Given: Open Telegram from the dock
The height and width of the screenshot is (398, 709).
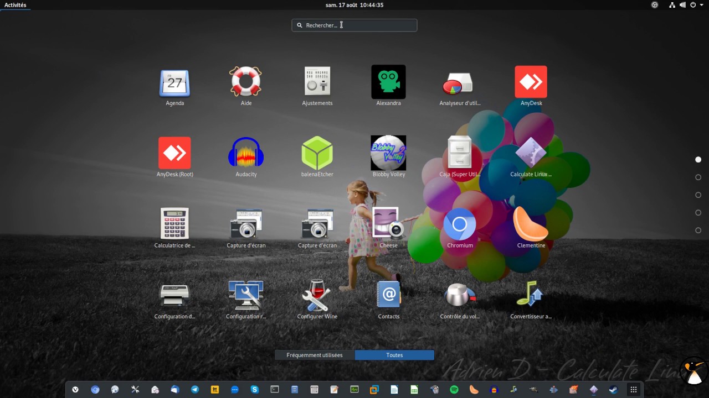Looking at the screenshot, I should [195, 390].
